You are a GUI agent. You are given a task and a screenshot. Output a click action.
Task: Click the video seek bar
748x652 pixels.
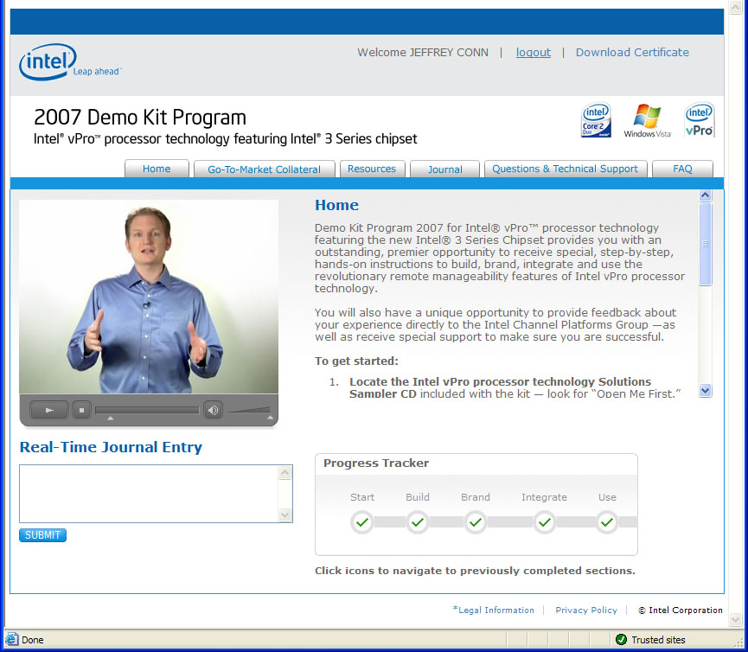[147, 410]
